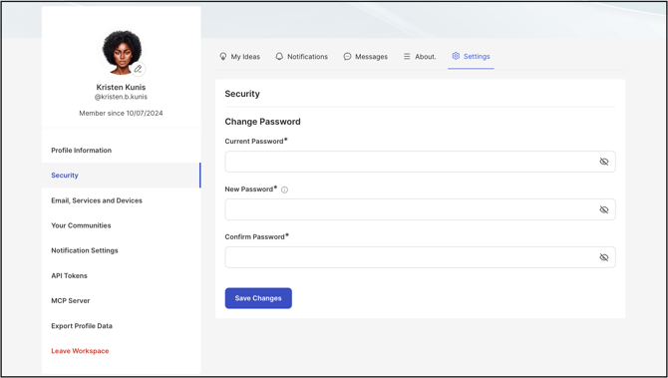Reveal the Confirm Password entry
Viewport: 668px width, 378px height.
tap(603, 257)
